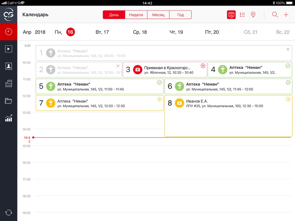This screenshot has height=221, width=295.
Task: Switch to the Год tab
Action: coord(180,15)
